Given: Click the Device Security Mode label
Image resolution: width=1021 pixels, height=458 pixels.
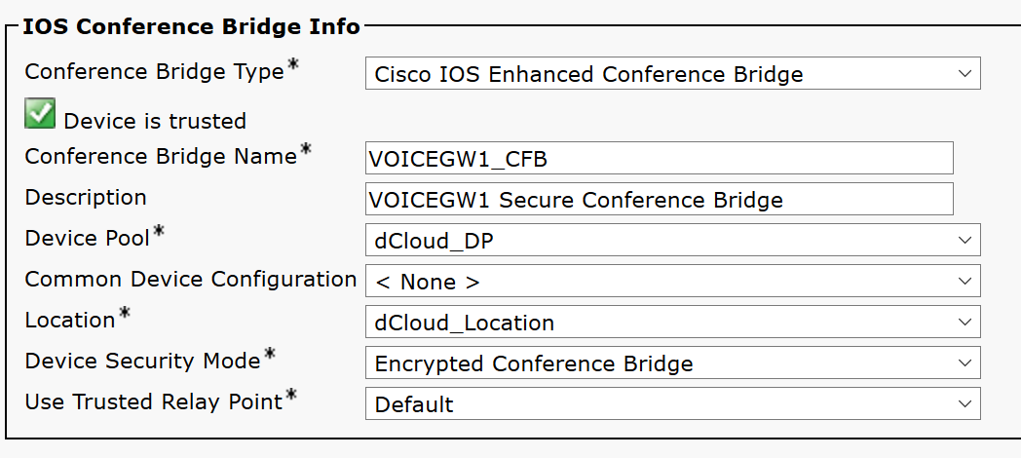Looking at the screenshot, I should [x=142, y=361].
